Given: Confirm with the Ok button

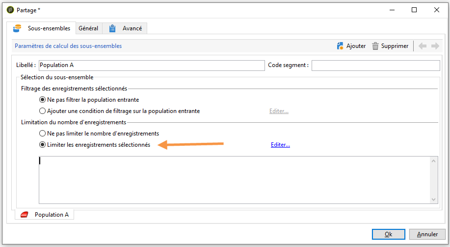Looking at the screenshot, I should coord(389,234).
